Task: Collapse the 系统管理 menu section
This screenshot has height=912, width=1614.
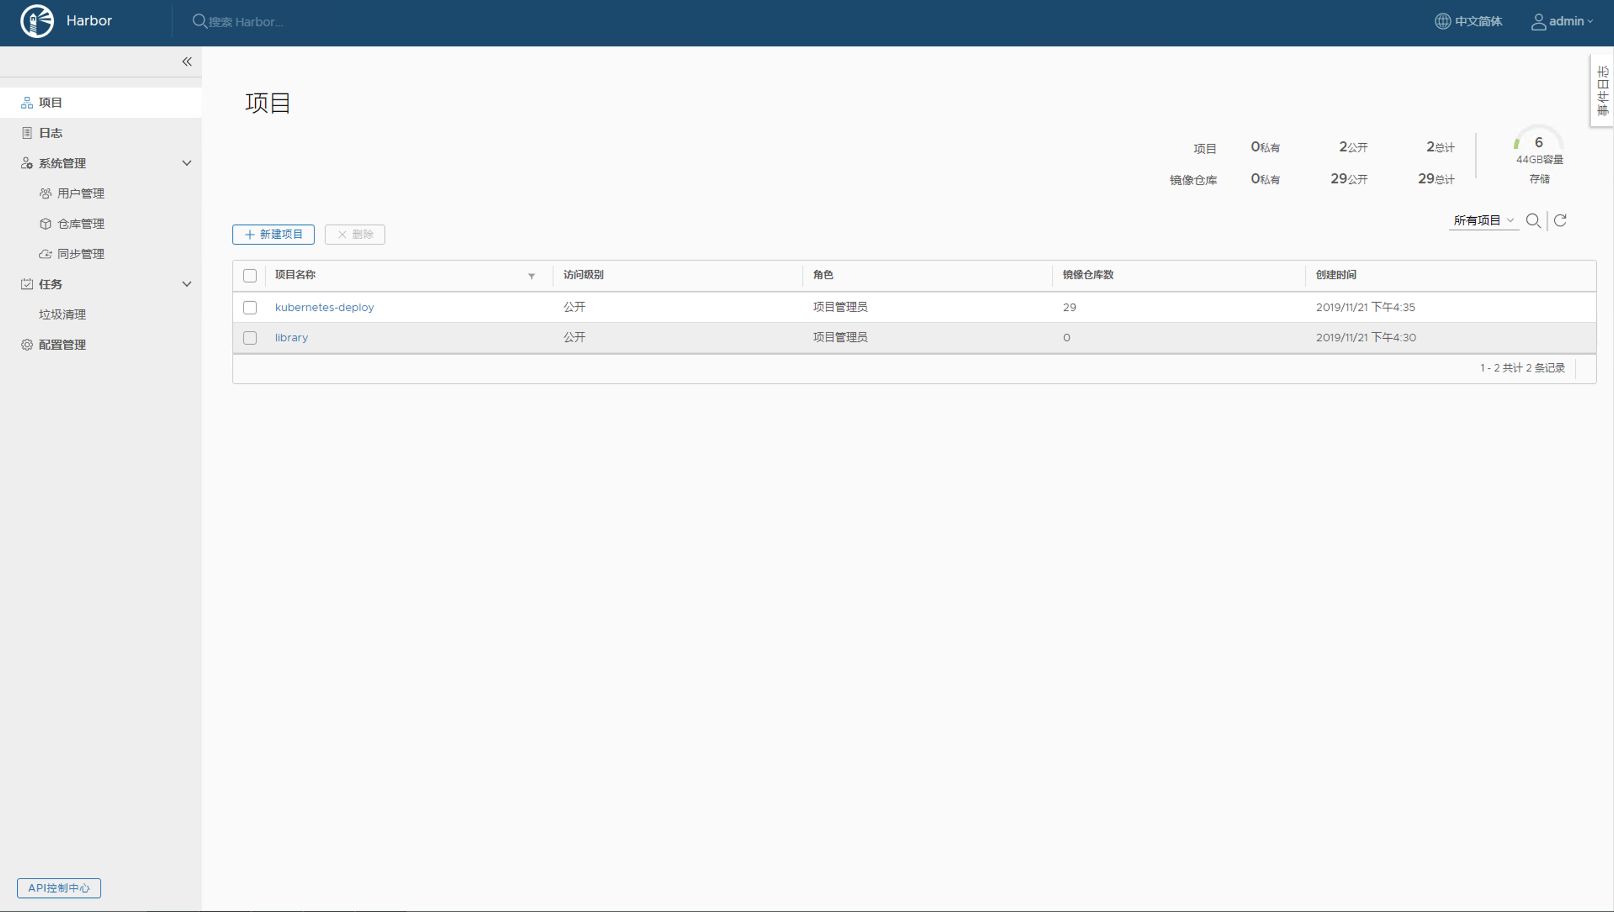Action: (x=187, y=163)
